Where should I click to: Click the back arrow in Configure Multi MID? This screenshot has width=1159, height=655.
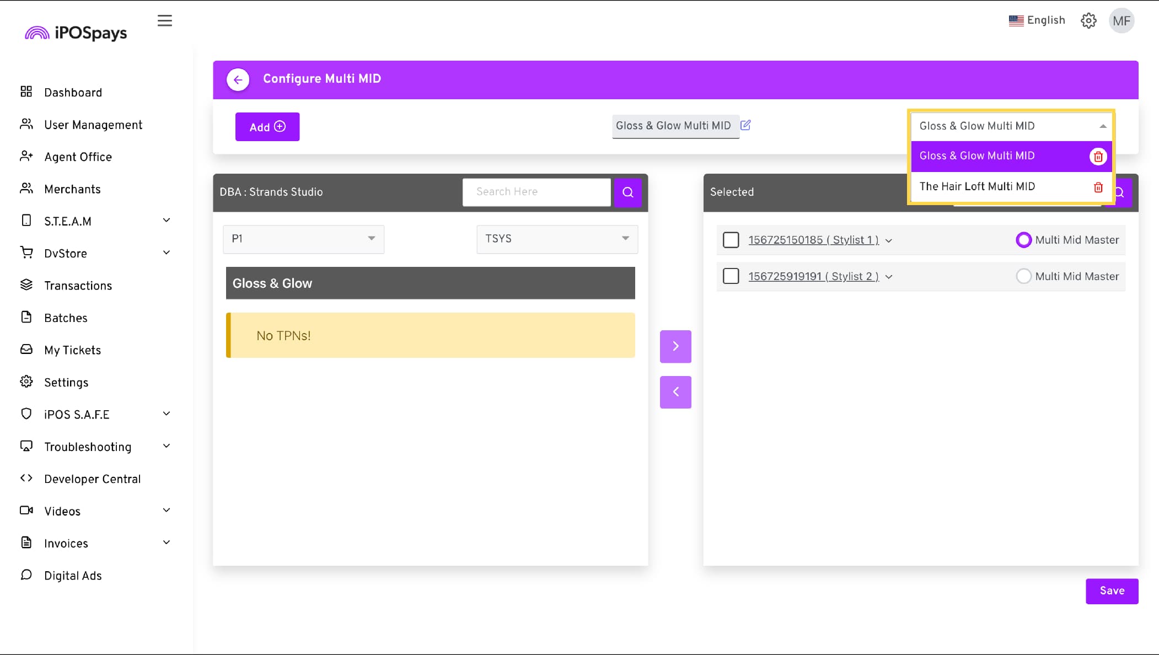click(x=238, y=79)
